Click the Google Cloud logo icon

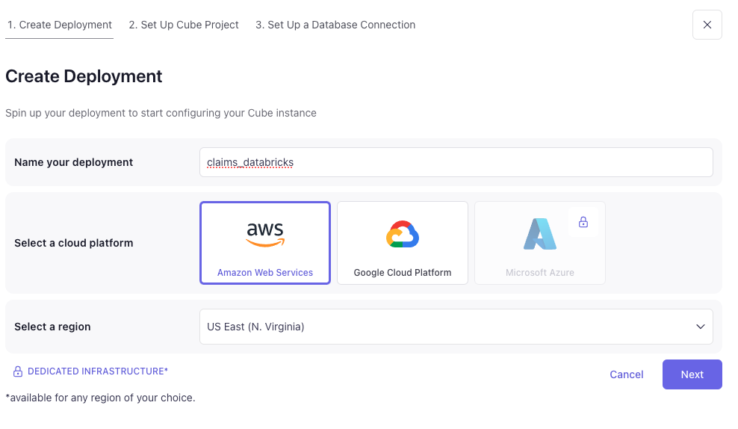[x=403, y=234]
